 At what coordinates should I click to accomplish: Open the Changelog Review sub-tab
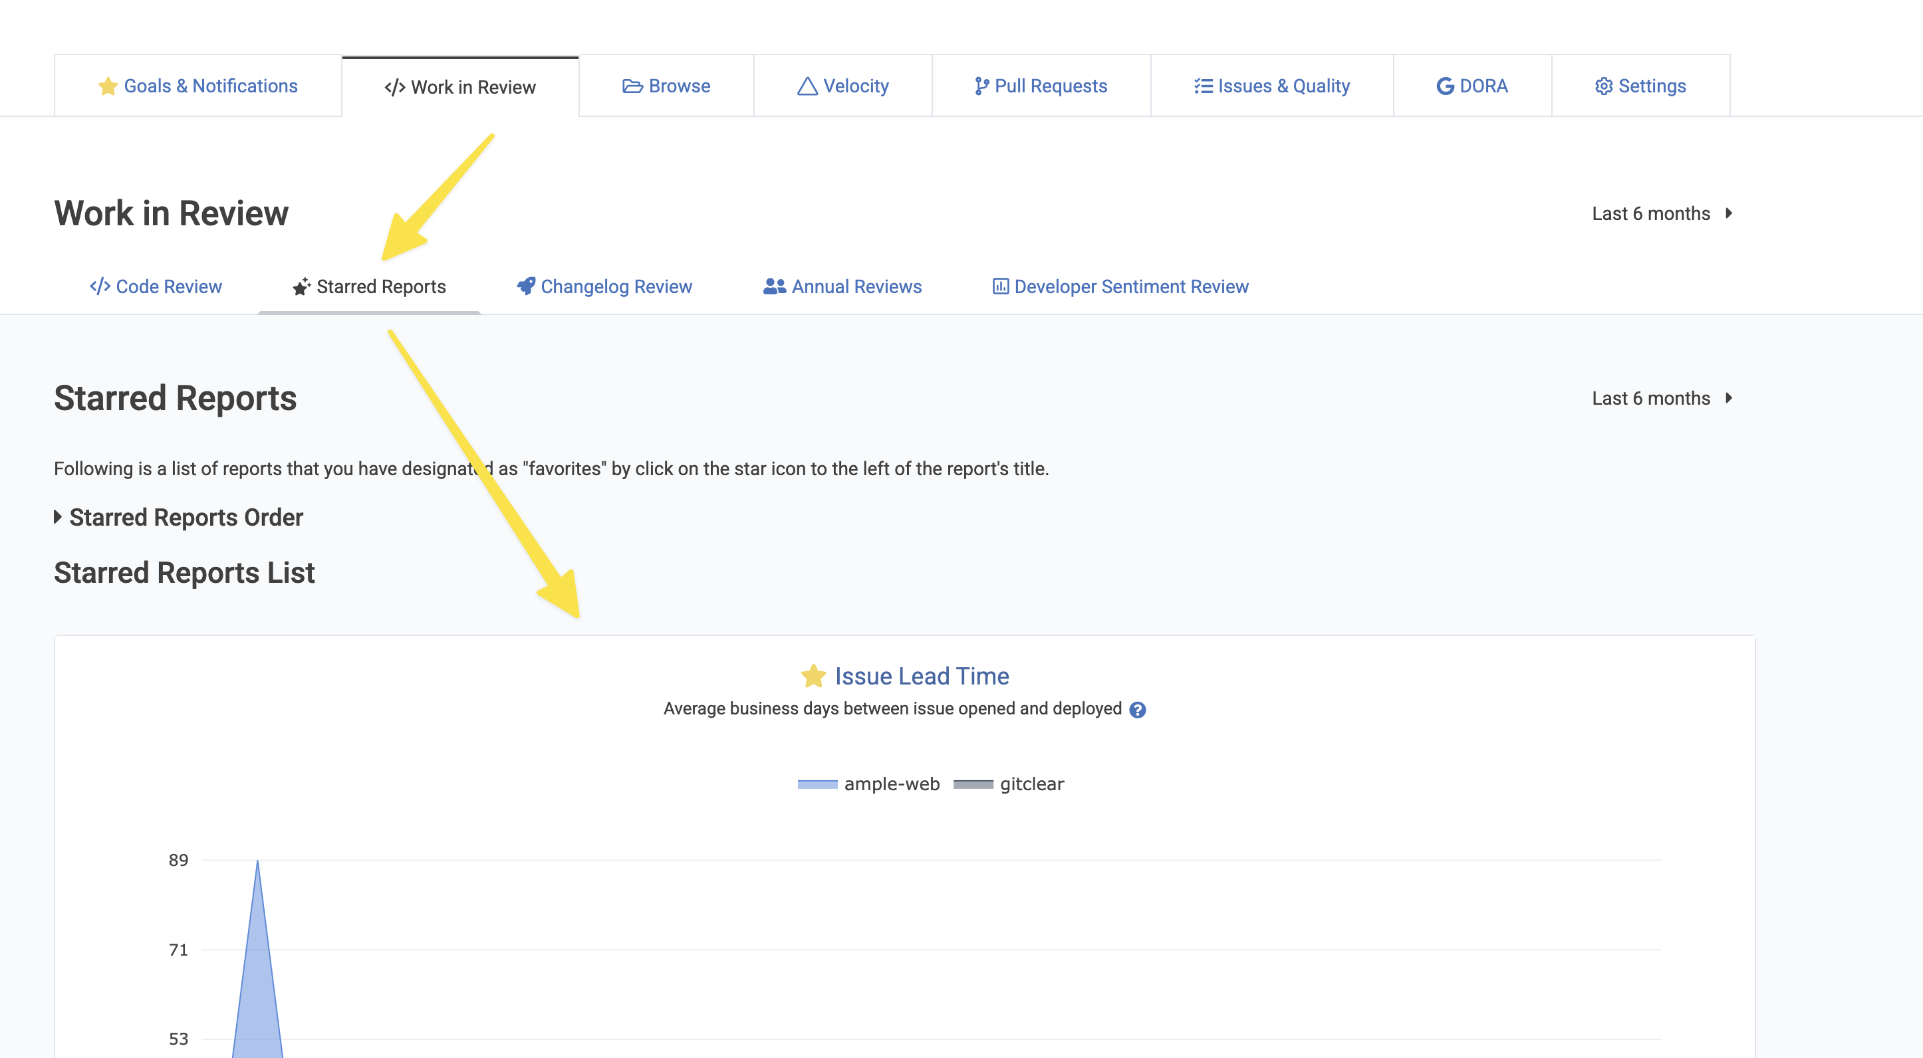(604, 286)
